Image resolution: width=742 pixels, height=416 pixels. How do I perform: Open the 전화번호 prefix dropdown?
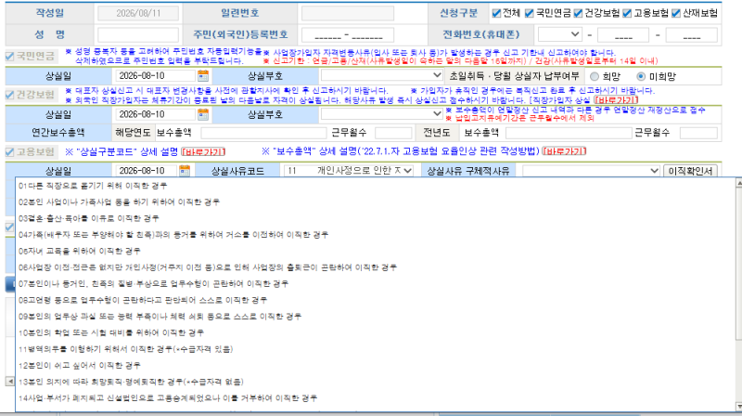(560, 34)
